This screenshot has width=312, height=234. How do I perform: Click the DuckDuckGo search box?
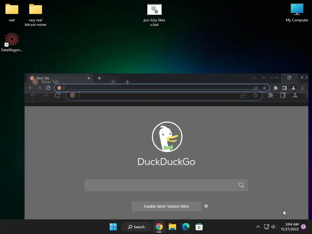coord(166,185)
